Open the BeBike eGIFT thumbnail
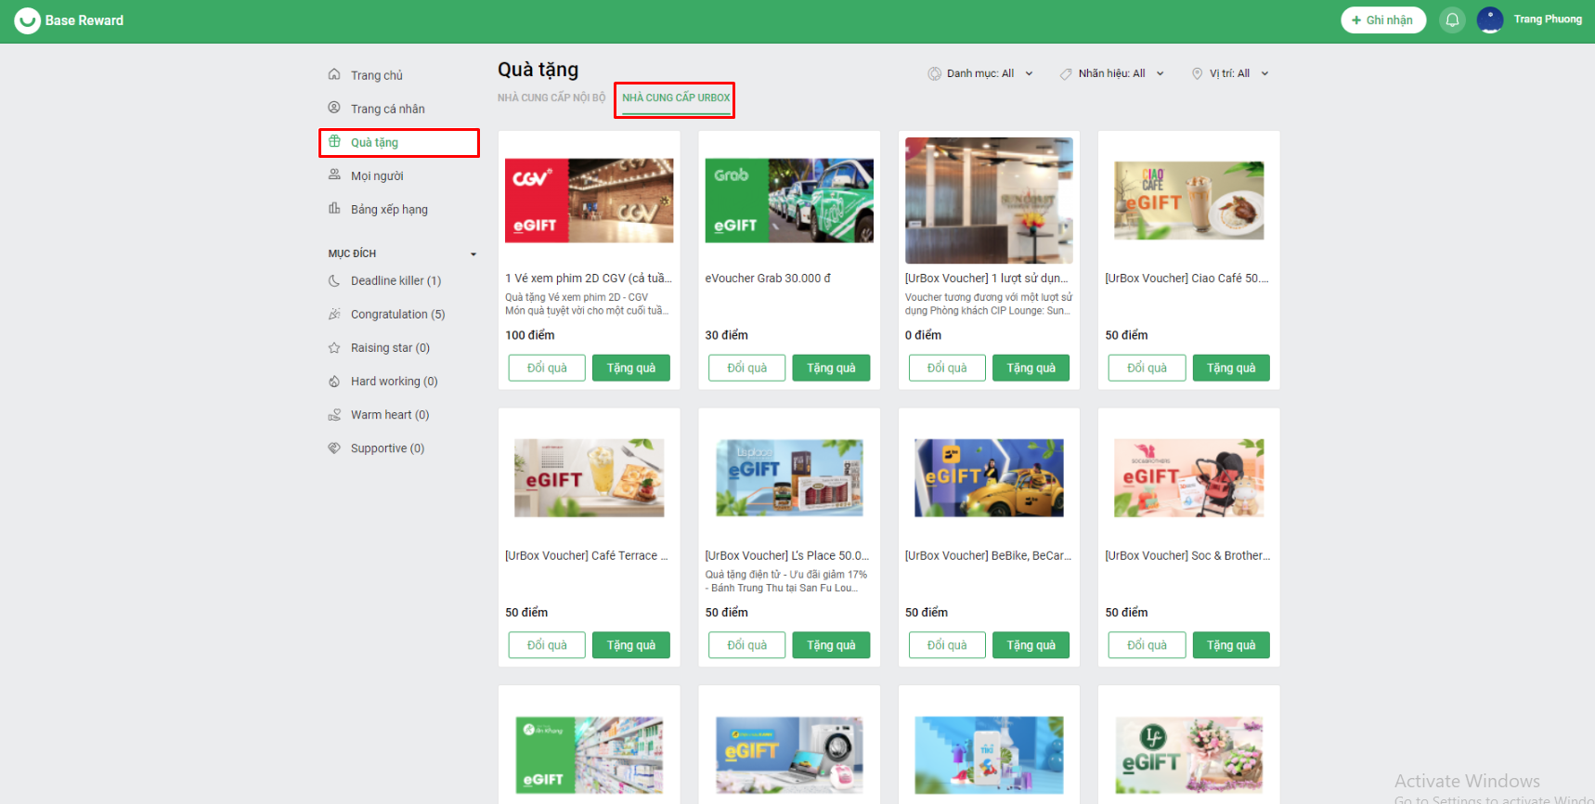 pyautogui.click(x=989, y=478)
